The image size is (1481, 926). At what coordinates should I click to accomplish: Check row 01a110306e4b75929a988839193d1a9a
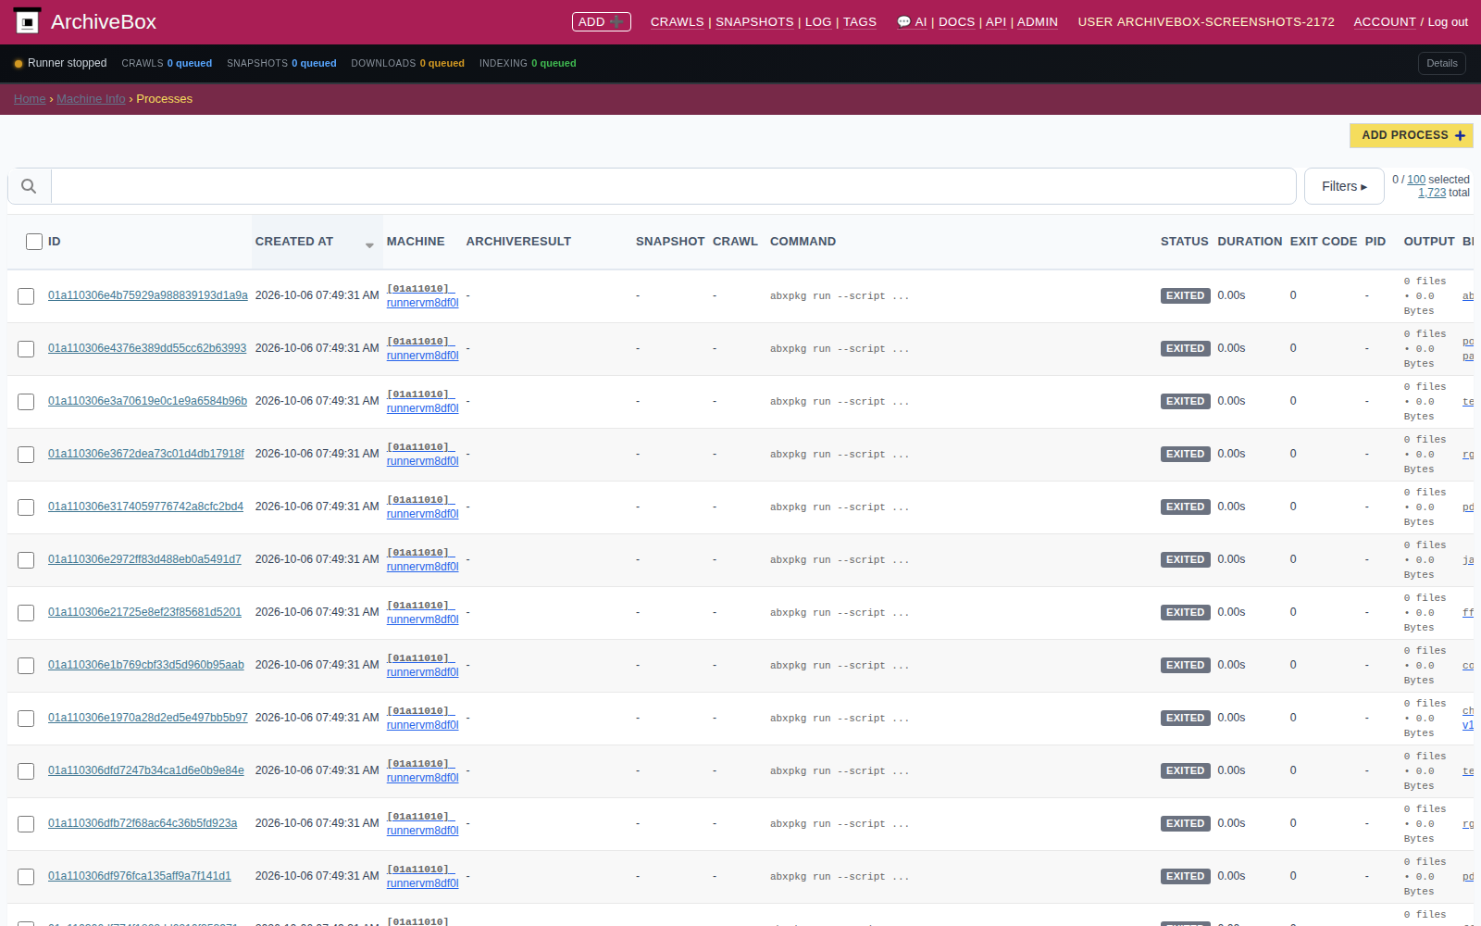(x=26, y=296)
